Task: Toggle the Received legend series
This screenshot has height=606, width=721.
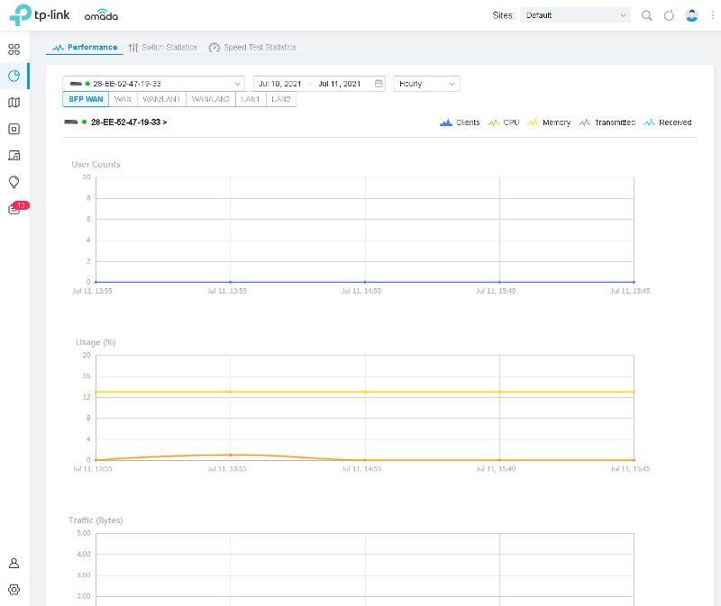Action: (x=667, y=122)
